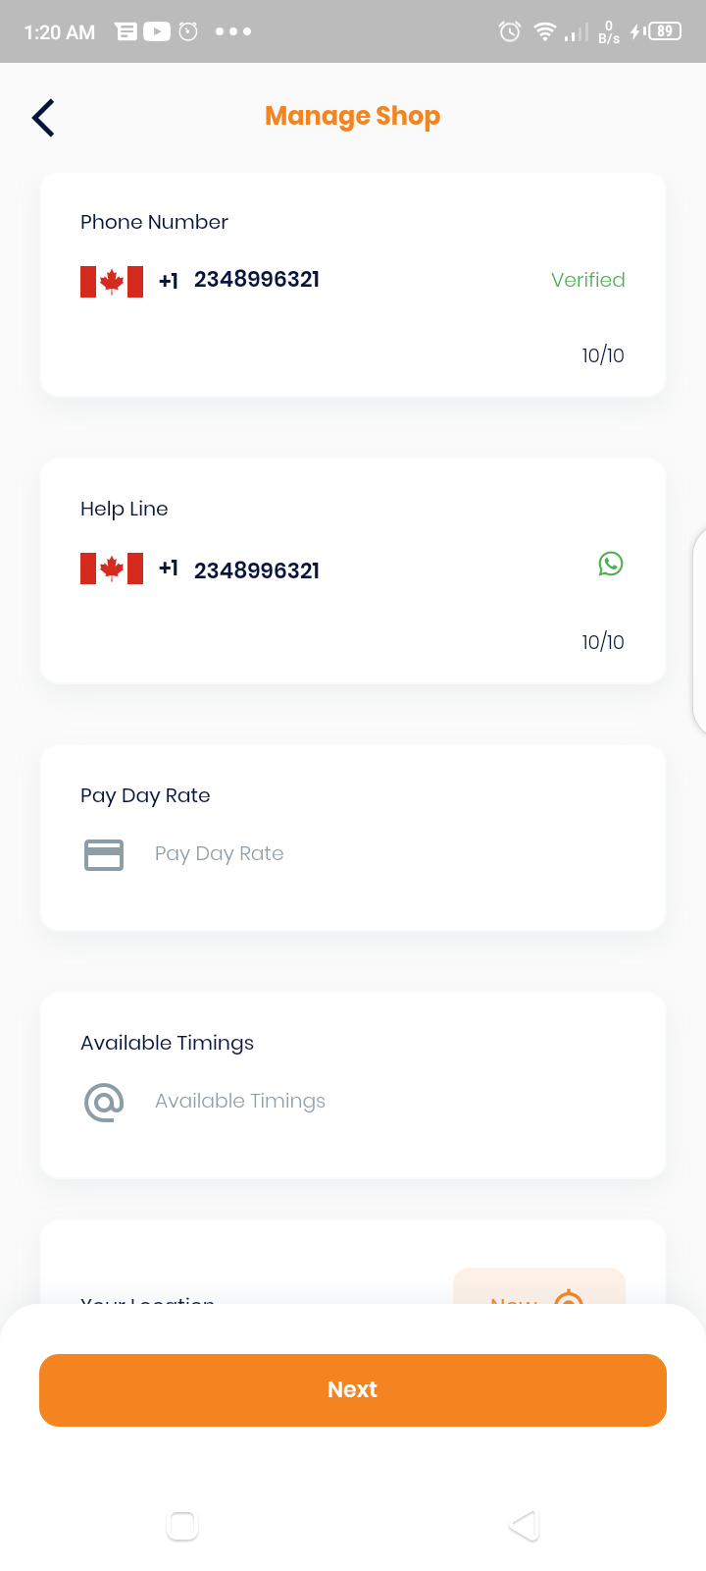The image size is (706, 1571).
Task: Open the alarm icon in the status bar
Action: pos(509,31)
